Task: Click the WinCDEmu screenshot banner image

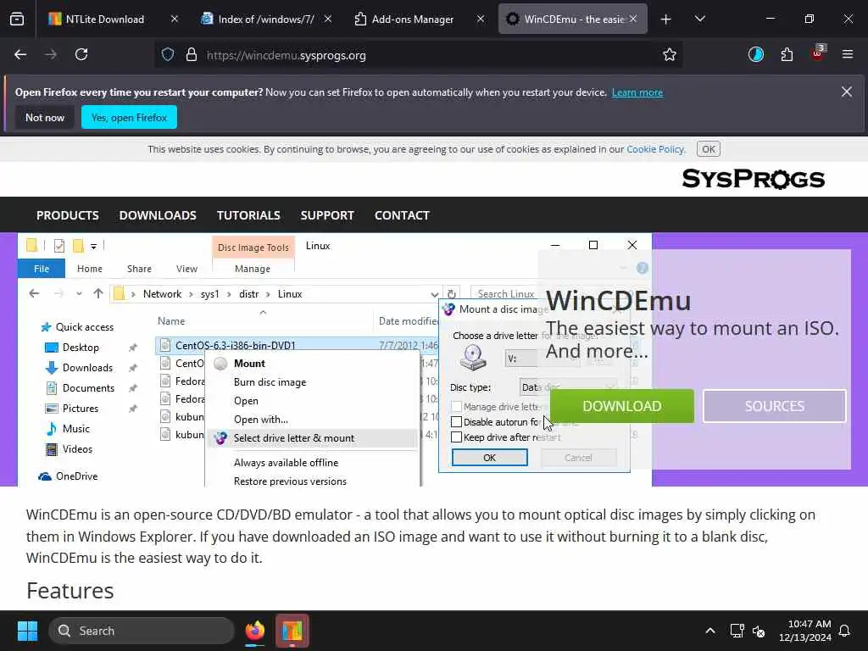Action: (335, 359)
